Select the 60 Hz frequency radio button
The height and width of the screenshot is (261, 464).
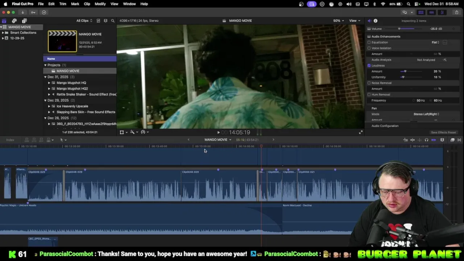click(x=431, y=100)
